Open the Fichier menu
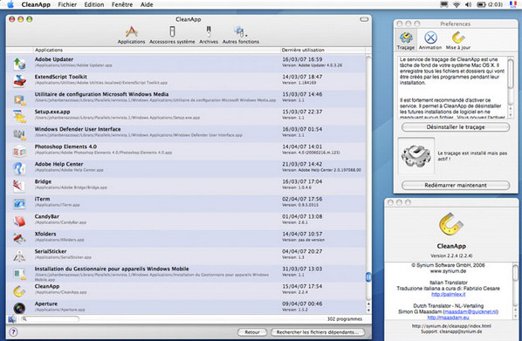Image resolution: width=522 pixels, height=341 pixels. [67, 4]
